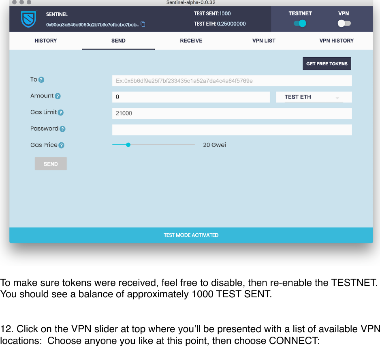Viewport: 380px width, 346px height.
Task: Disable the TESTNET toggle switch
Action: click(300, 24)
